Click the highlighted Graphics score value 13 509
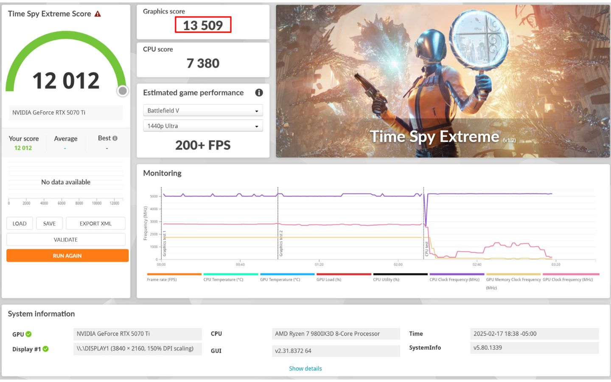Screen dimensions: 611x382 203,25
